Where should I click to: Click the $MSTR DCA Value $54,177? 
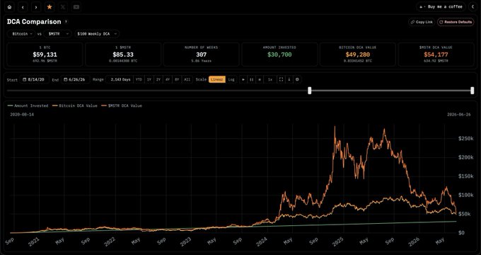[x=436, y=55]
